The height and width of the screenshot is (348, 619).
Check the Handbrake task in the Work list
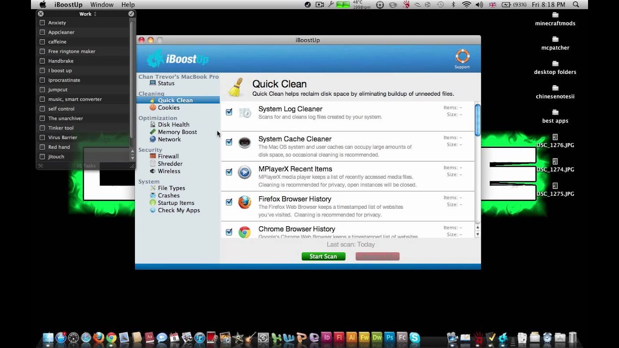(43, 61)
